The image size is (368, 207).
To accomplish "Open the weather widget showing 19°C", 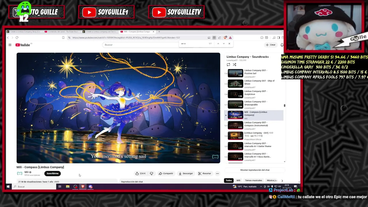I will pyautogui.click(x=245, y=187).
